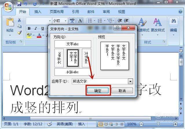Switch to Print Layout view
This screenshot has height=129, width=185.
101,124
